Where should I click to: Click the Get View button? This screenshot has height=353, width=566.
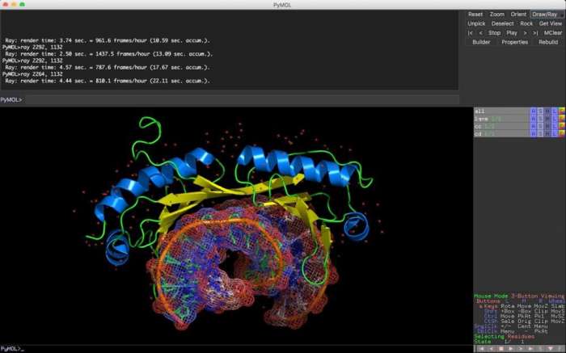point(551,23)
